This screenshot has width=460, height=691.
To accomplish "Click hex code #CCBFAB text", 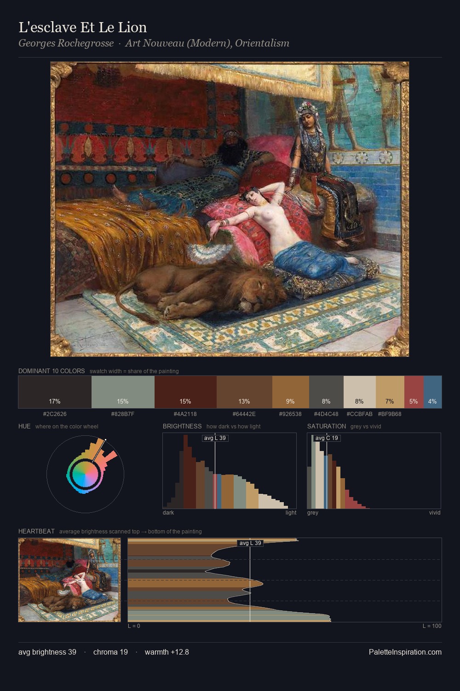I will (x=360, y=414).
